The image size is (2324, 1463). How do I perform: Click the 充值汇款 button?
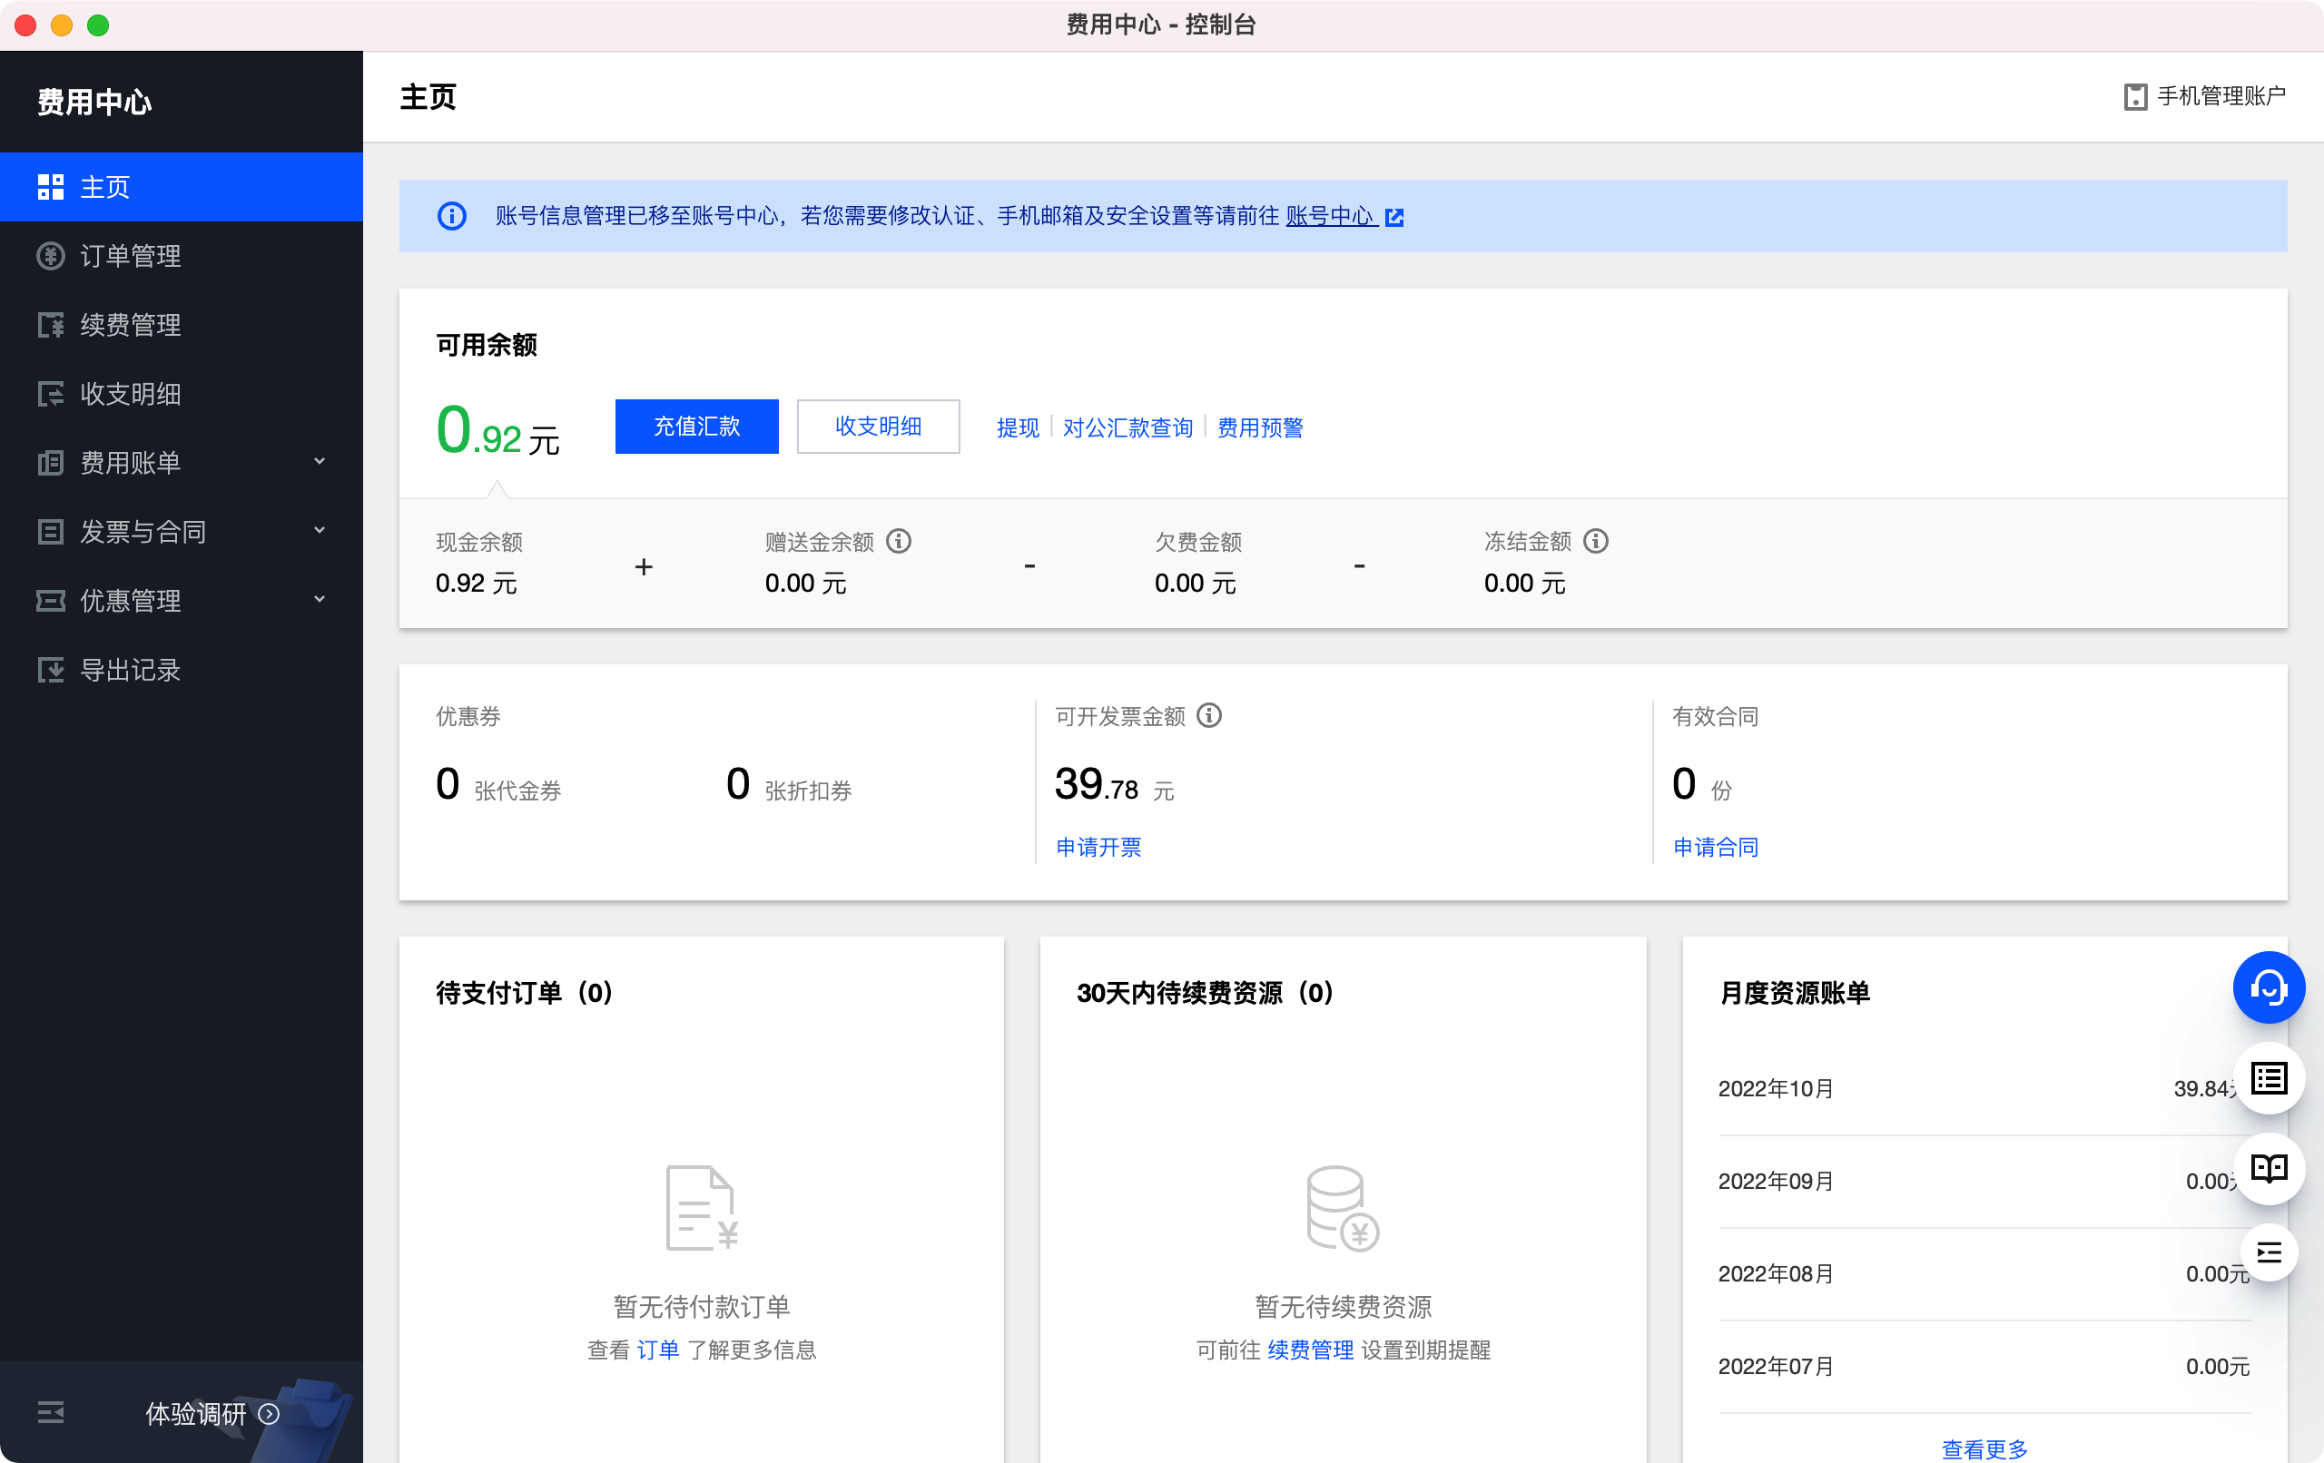696,427
